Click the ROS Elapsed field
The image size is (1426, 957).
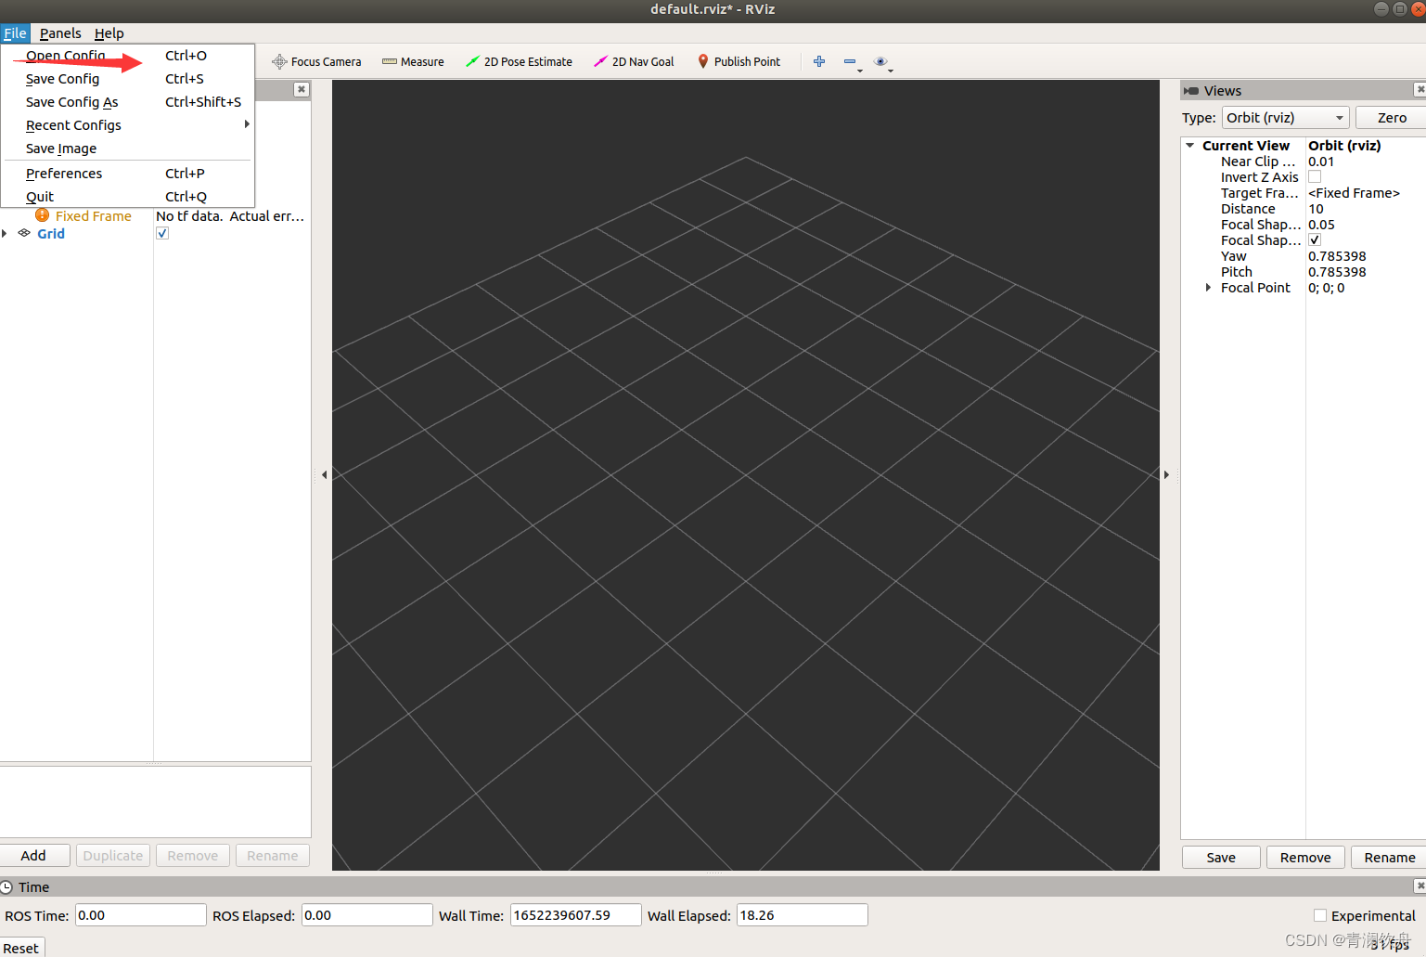tap(366, 915)
